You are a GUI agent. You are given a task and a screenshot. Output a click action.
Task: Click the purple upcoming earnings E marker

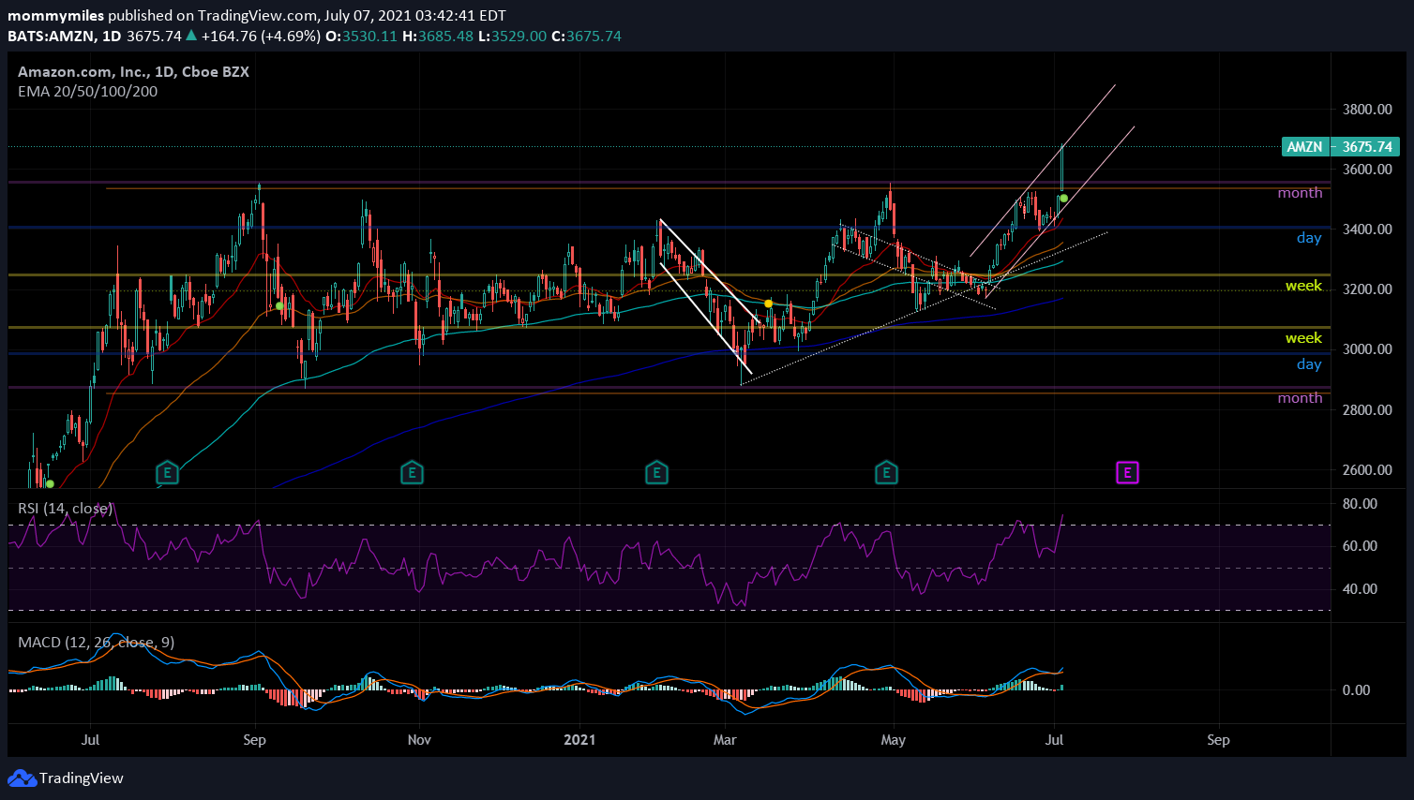pos(1127,472)
